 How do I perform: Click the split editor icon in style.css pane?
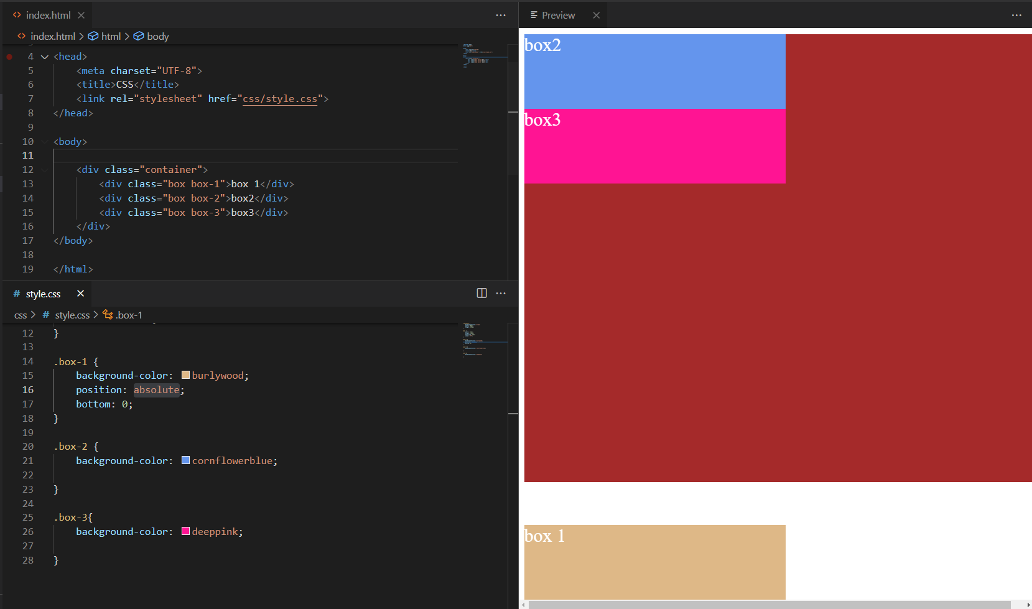[x=481, y=293]
